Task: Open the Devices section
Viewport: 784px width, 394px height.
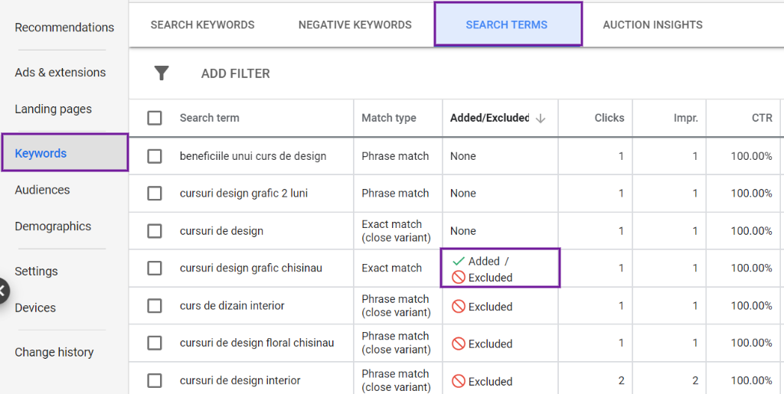Action: point(35,308)
